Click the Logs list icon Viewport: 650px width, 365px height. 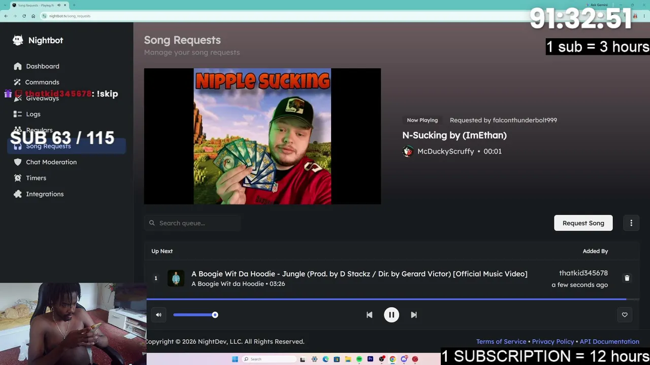point(18,114)
